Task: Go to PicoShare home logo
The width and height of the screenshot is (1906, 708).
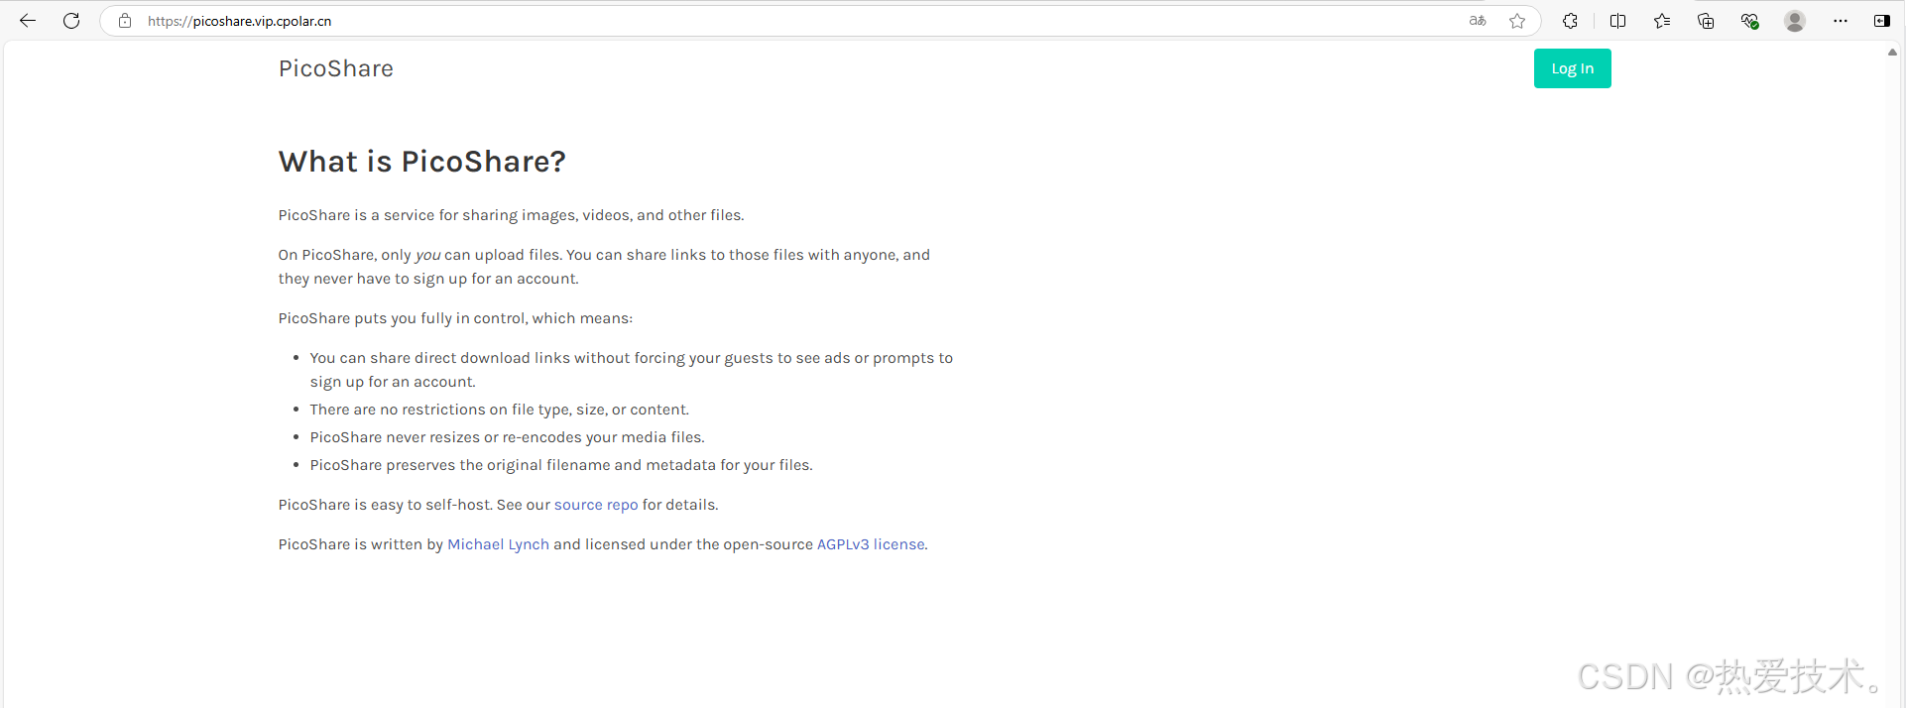Action: tap(336, 68)
